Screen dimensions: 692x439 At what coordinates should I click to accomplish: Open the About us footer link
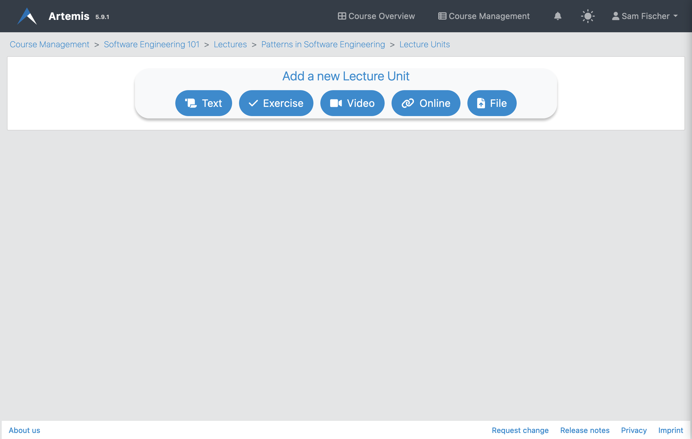point(25,430)
